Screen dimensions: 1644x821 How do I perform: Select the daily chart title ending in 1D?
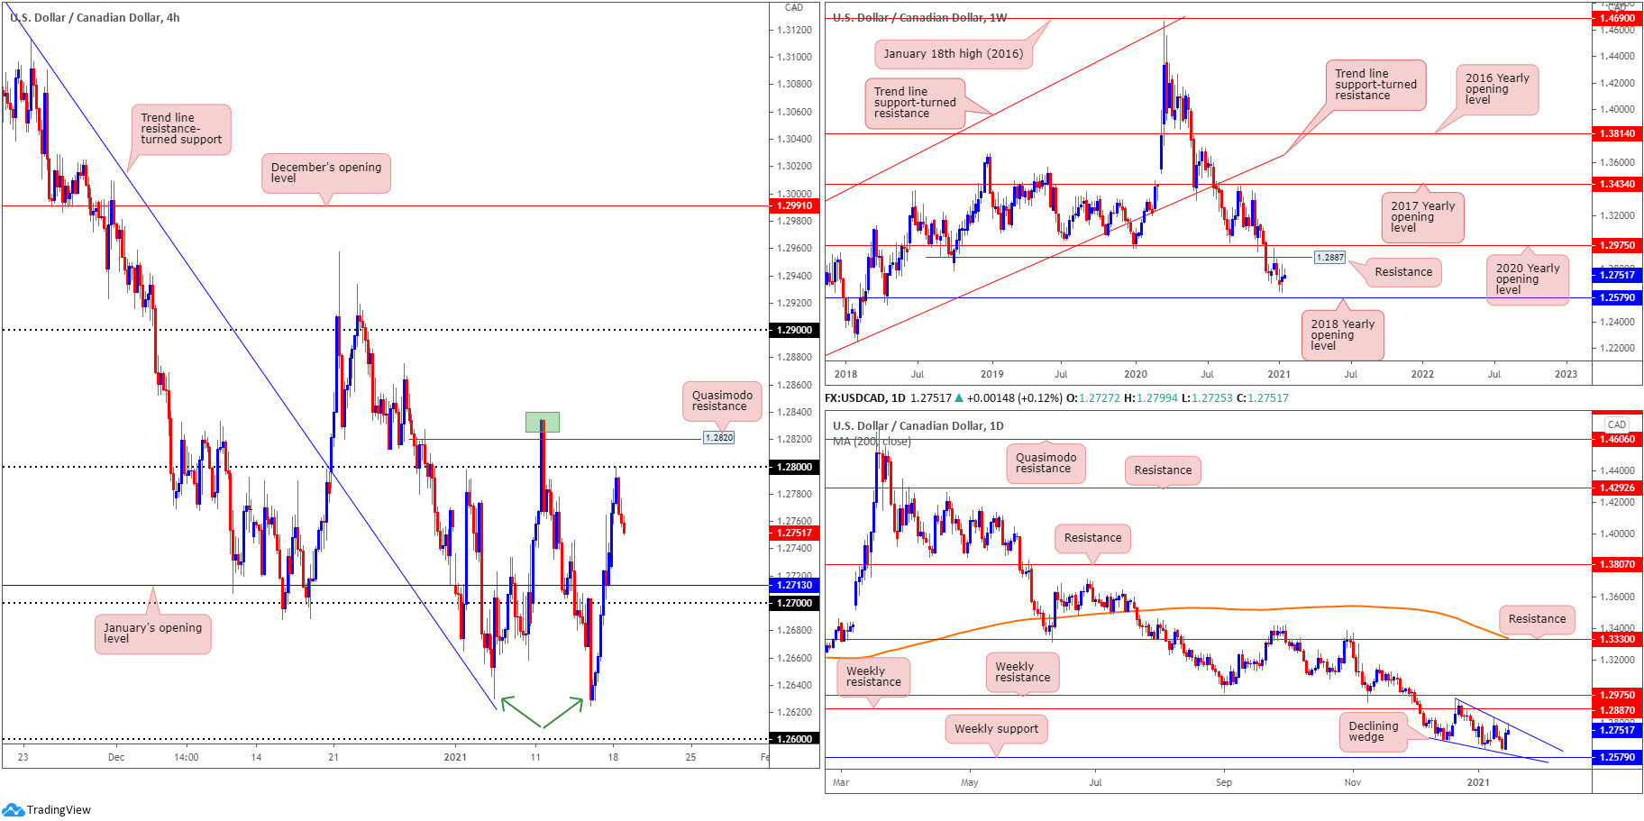(918, 425)
